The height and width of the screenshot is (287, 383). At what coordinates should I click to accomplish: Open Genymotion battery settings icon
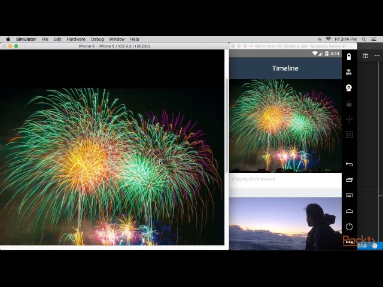349,56
